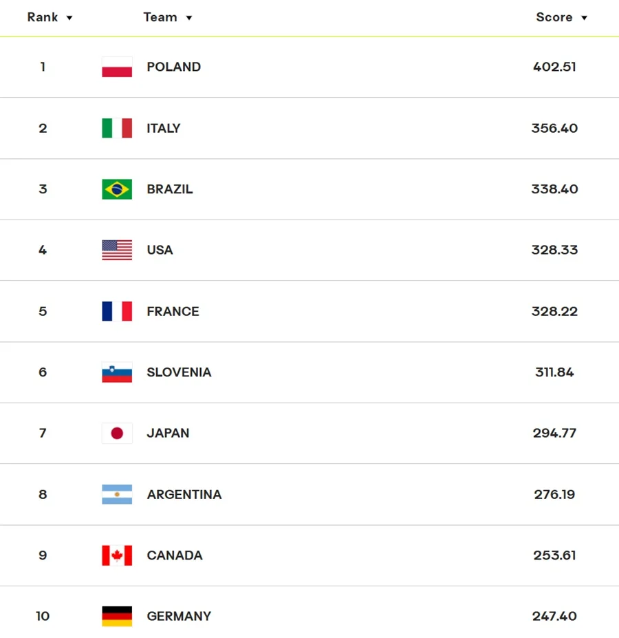The height and width of the screenshot is (638, 619).
Task: Sort by the Score column arrow
Action: [x=584, y=18]
